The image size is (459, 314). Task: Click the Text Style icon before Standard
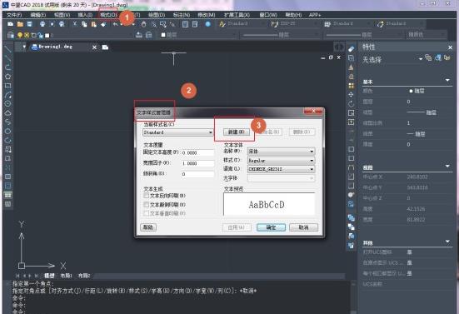[x=222, y=24]
